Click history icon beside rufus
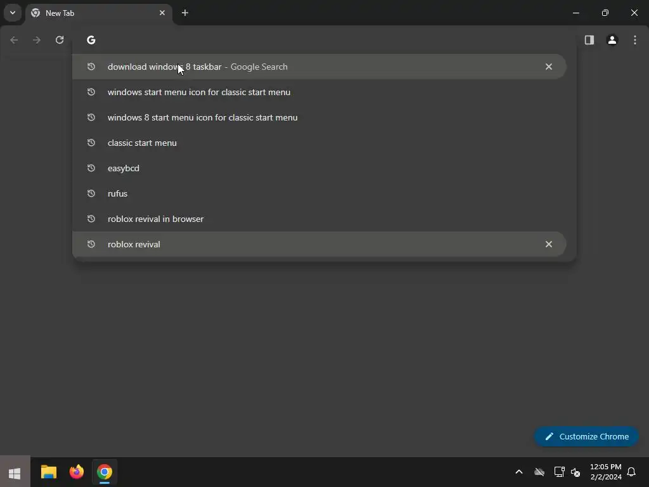This screenshot has height=487, width=649. pyautogui.click(x=91, y=193)
